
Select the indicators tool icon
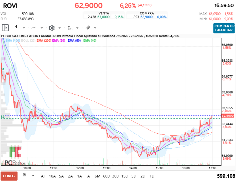click(x=70, y=28)
